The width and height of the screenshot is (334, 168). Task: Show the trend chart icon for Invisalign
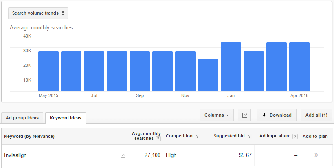[x=123, y=155]
